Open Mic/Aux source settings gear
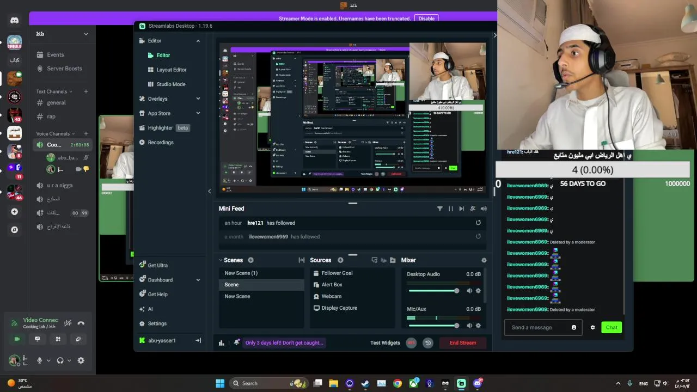Viewport: 697px width, 392px height. click(478, 326)
